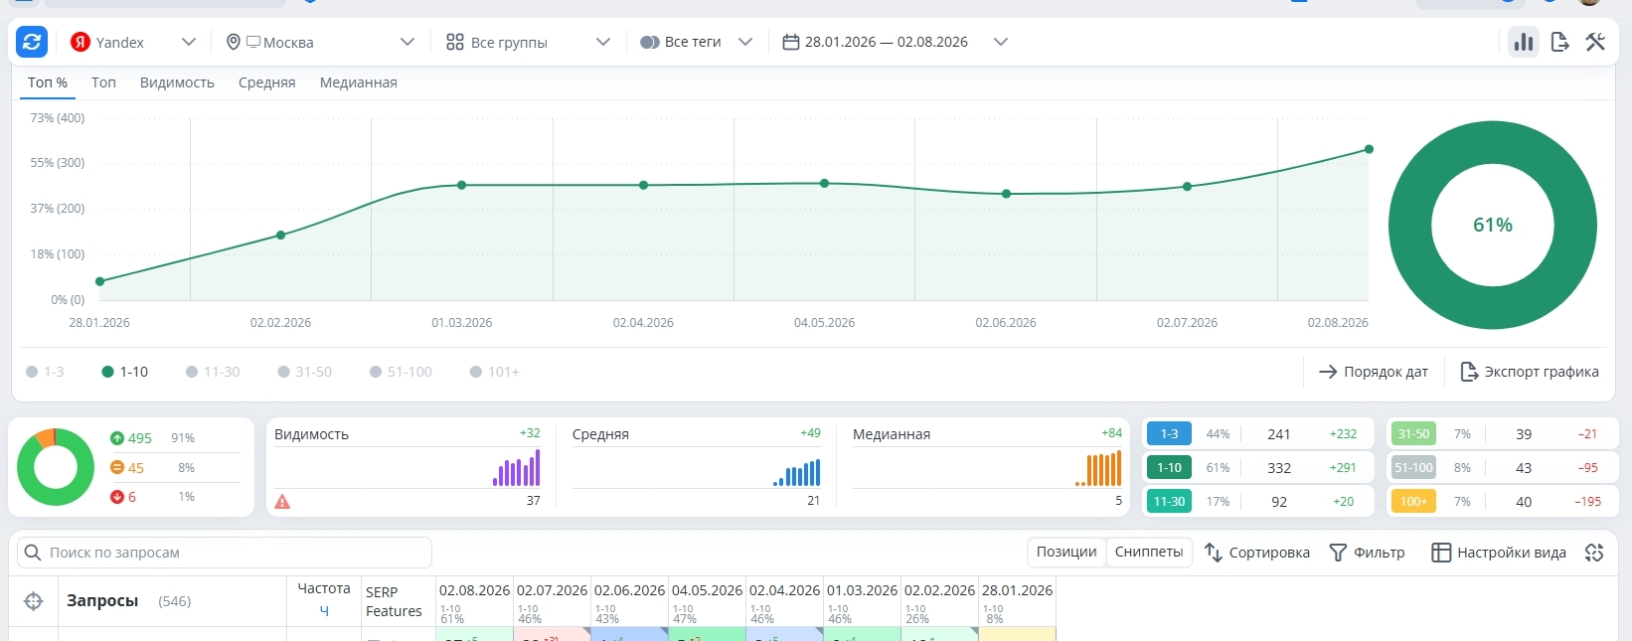Screen dimensions: 1632x641
Task: Click the Порядок дат arrow icon
Action: [x=1328, y=372]
